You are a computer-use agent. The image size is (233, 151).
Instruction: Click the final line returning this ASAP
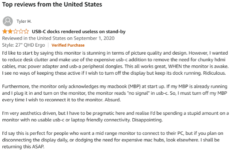click(x=23, y=147)
